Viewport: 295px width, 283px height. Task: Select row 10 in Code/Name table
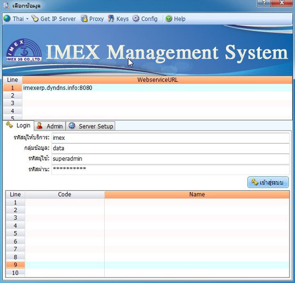pos(147,273)
